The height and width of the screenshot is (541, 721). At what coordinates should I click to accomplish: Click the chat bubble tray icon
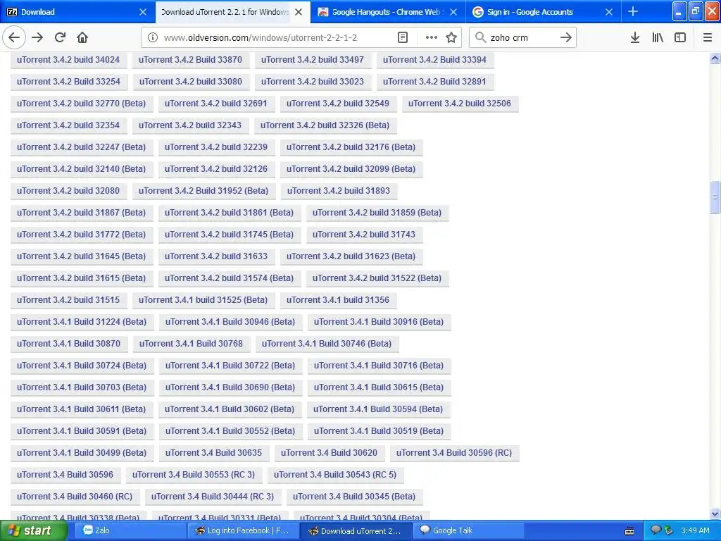[x=656, y=530]
